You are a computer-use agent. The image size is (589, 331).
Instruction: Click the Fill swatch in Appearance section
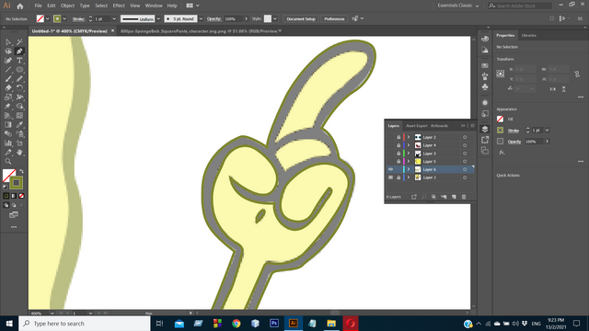pyautogui.click(x=500, y=119)
